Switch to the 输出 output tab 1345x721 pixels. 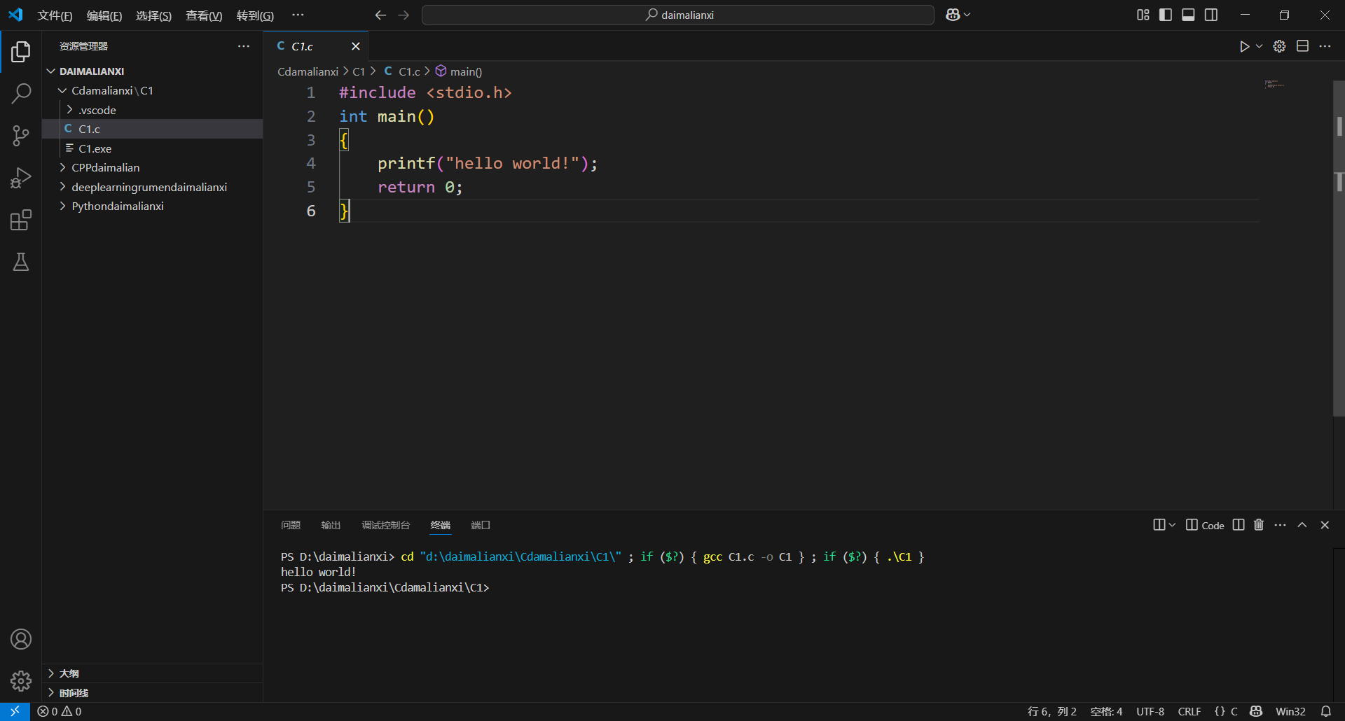point(331,525)
